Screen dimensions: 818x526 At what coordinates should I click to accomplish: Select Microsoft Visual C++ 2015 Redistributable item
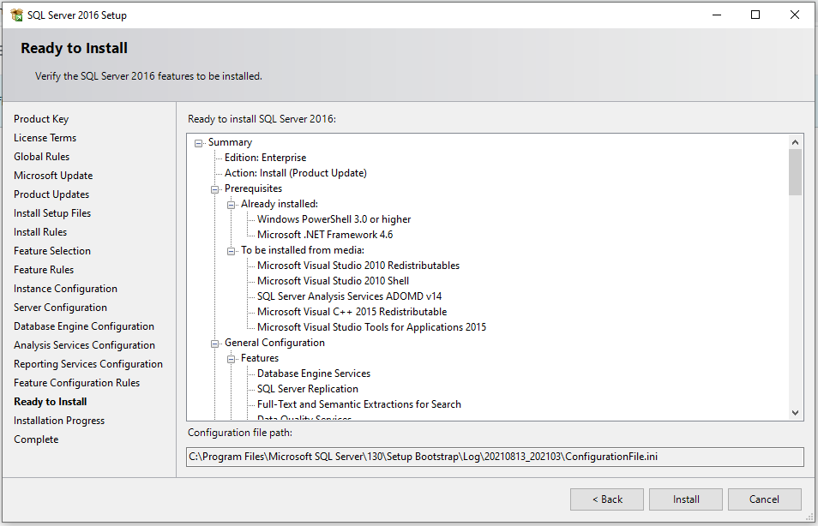tap(352, 312)
